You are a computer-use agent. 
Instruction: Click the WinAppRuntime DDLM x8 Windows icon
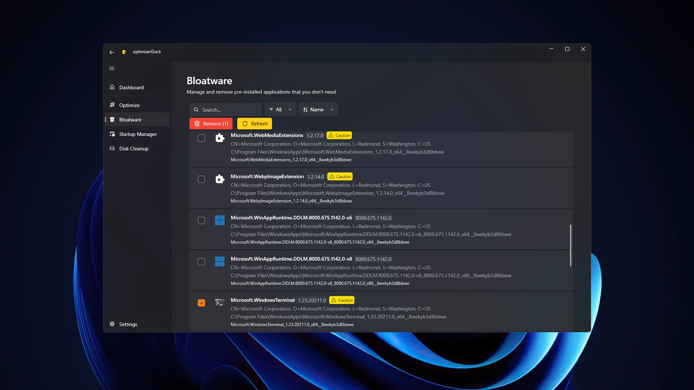point(220,262)
